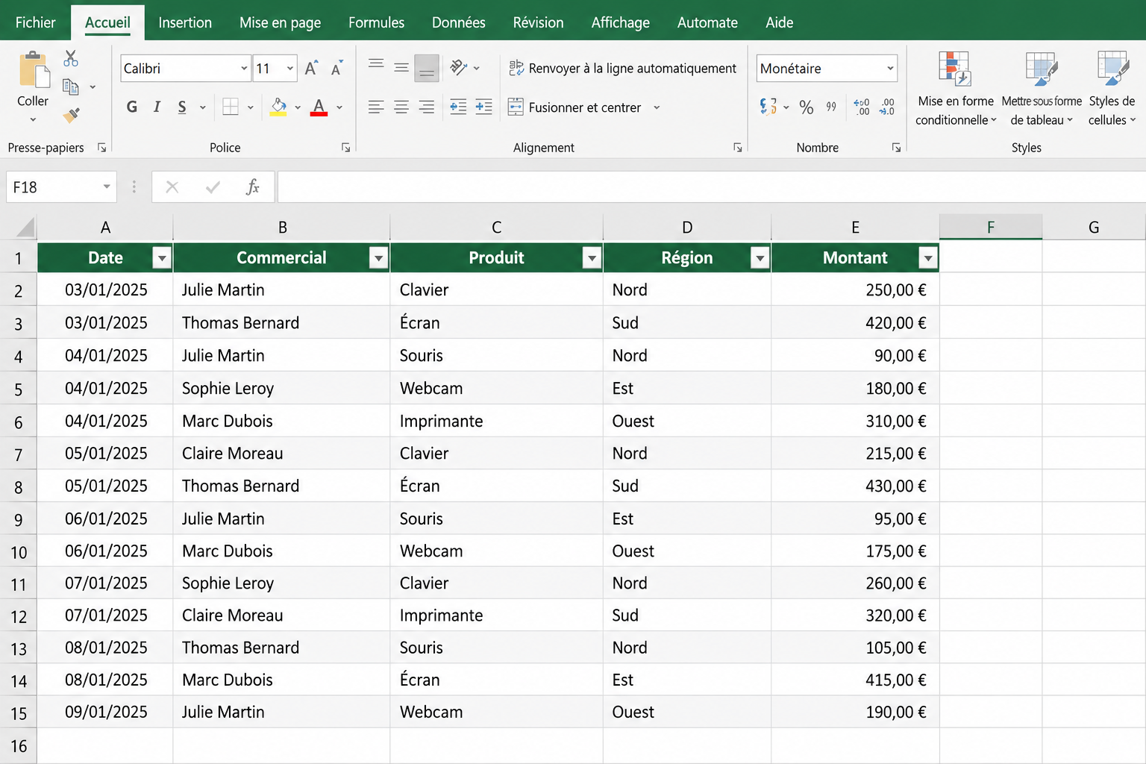Click the formula bar input
1146x764 pixels.
[x=711, y=187]
